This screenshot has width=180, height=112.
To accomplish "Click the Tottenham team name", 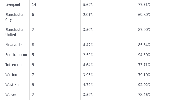I will (14, 65).
